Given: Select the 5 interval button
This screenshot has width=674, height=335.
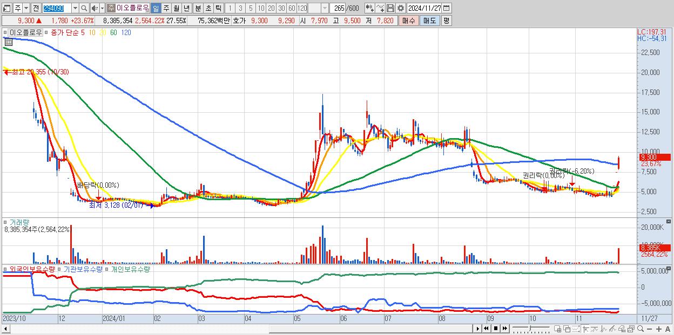Looking at the screenshot, I should (x=251, y=8).
